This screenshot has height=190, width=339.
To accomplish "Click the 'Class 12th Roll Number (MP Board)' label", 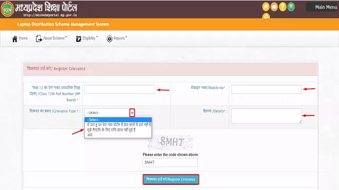I will pos(55,94).
